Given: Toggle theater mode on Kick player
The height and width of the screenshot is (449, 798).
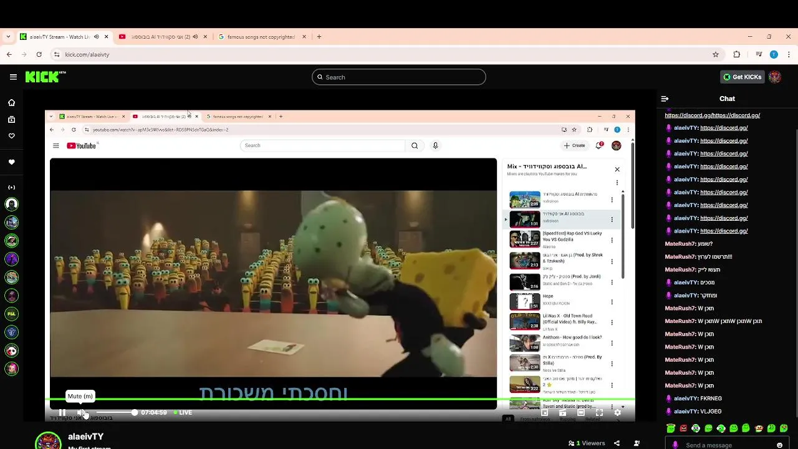Looking at the screenshot, I should (581, 412).
